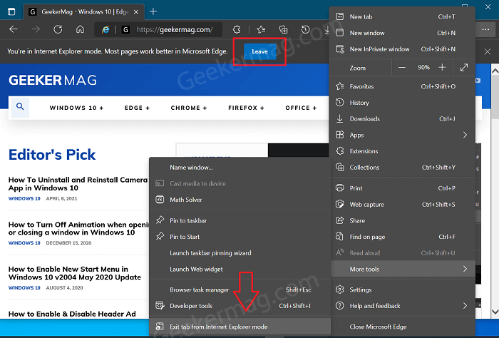Close the GeekerMag tab
Image resolution: width=499 pixels, height=338 pixels.
coord(136,12)
